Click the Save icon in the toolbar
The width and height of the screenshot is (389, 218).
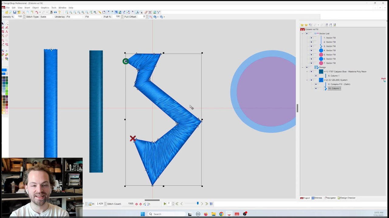click(x=15, y=12)
